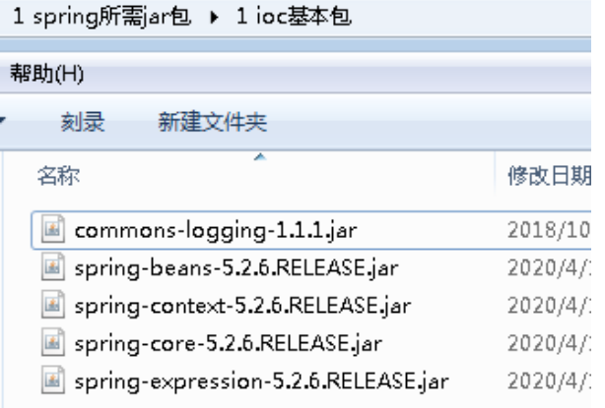Select the spring-context-5.2.6.RELEASE.jar icon
The image size is (605, 408).
point(53,305)
